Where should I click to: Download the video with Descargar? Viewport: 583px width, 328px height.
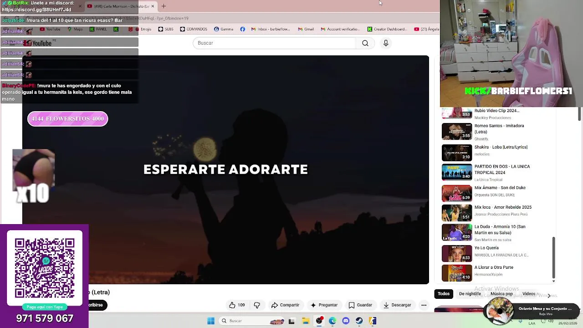397,305
